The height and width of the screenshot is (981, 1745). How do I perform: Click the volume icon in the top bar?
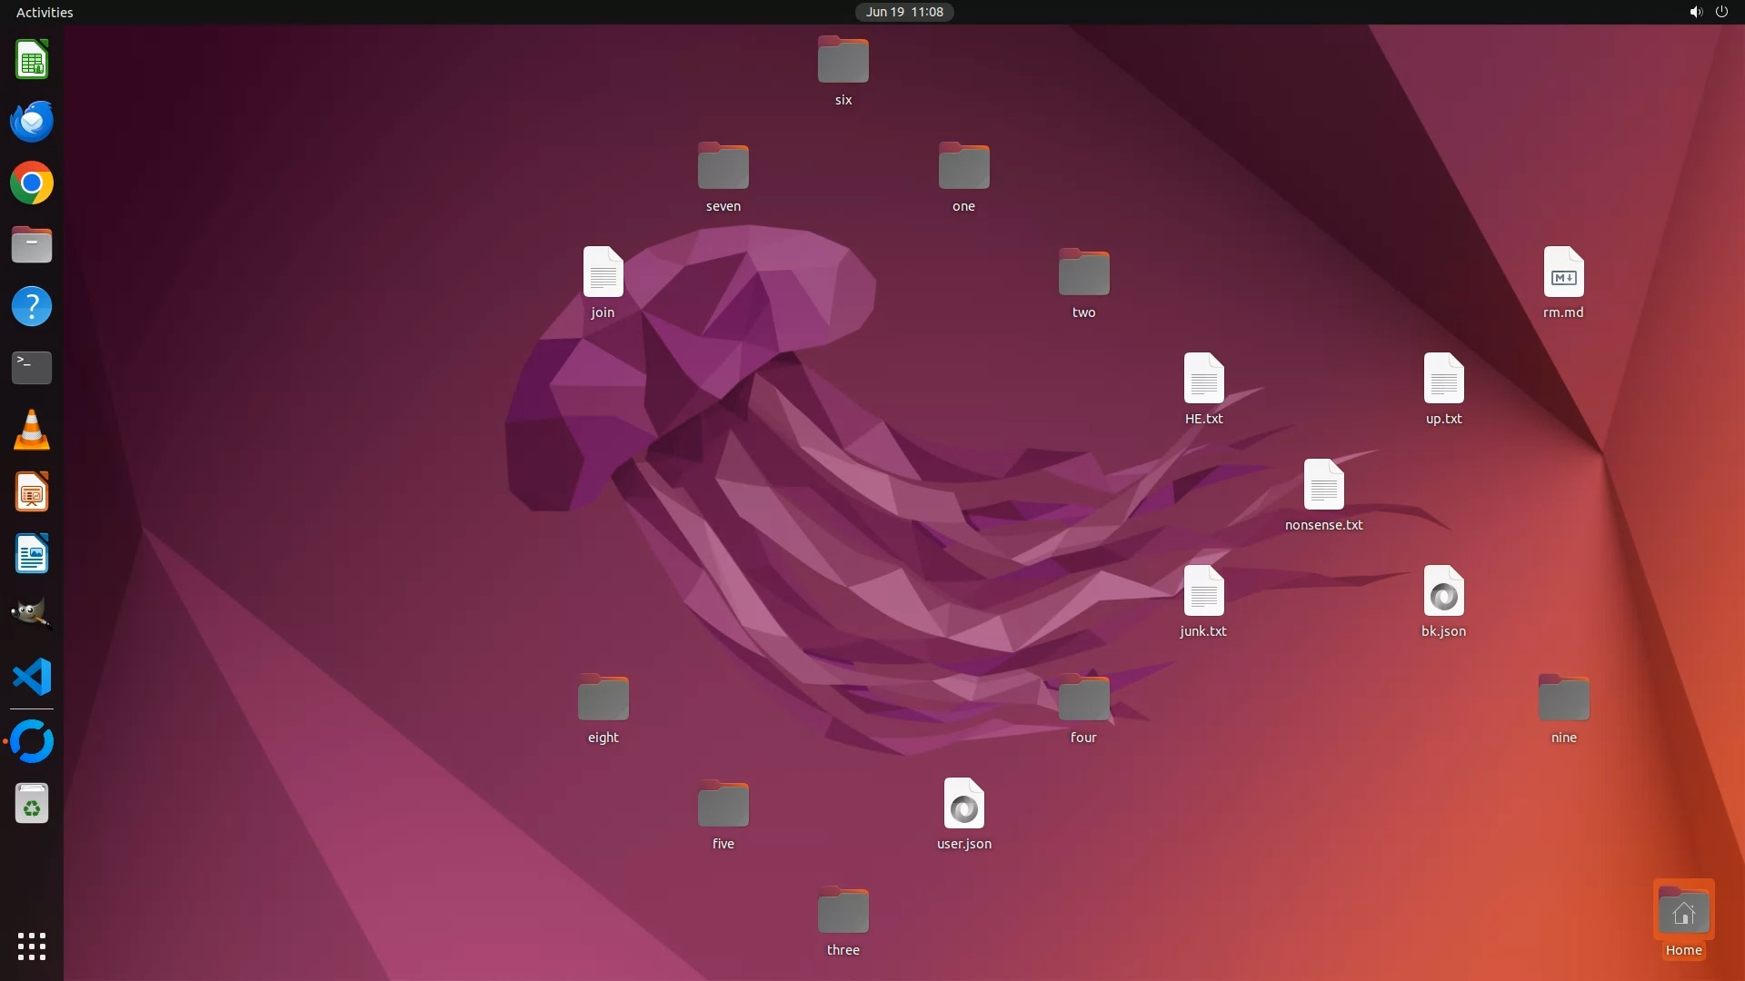click(x=1695, y=12)
